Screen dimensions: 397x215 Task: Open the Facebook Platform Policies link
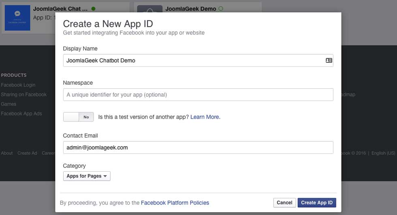(175, 202)
